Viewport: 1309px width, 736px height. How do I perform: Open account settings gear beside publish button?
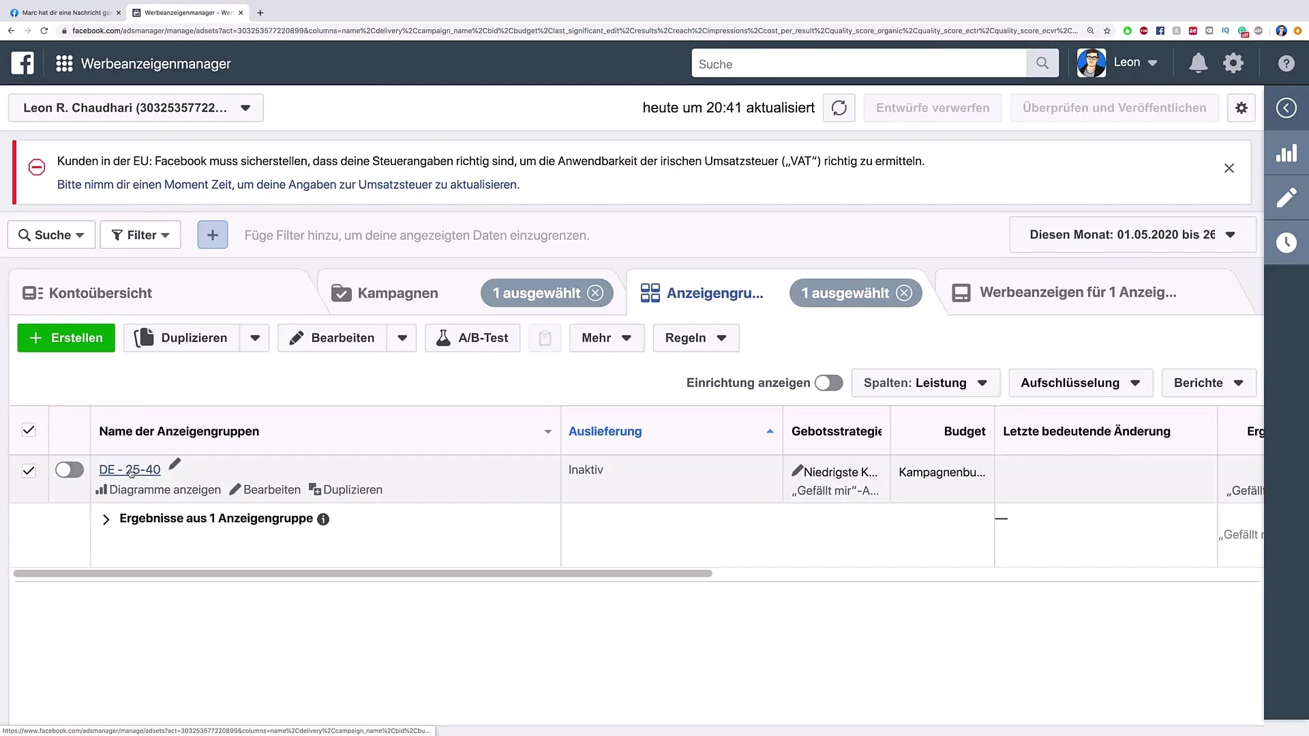1242,108
